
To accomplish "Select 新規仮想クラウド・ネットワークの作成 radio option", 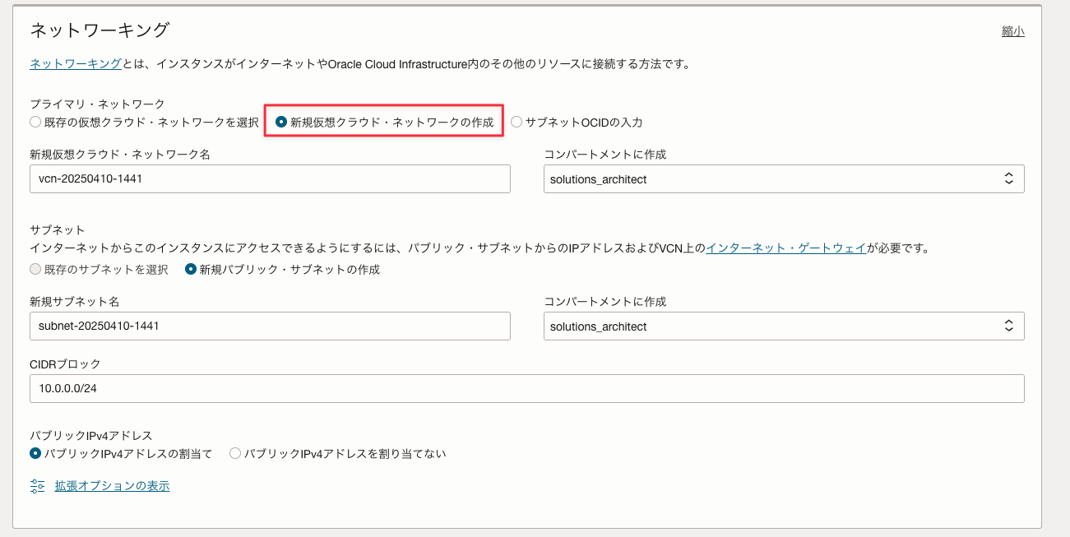I will 281,122.
